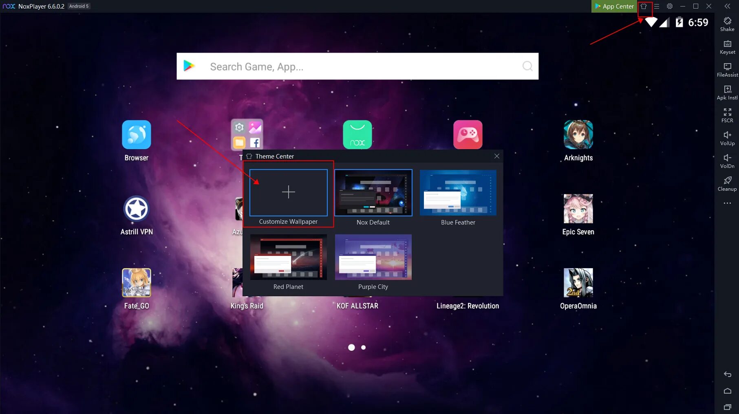Choose the Red Planet theme
The image size is (739, 414).
[288, 257]
